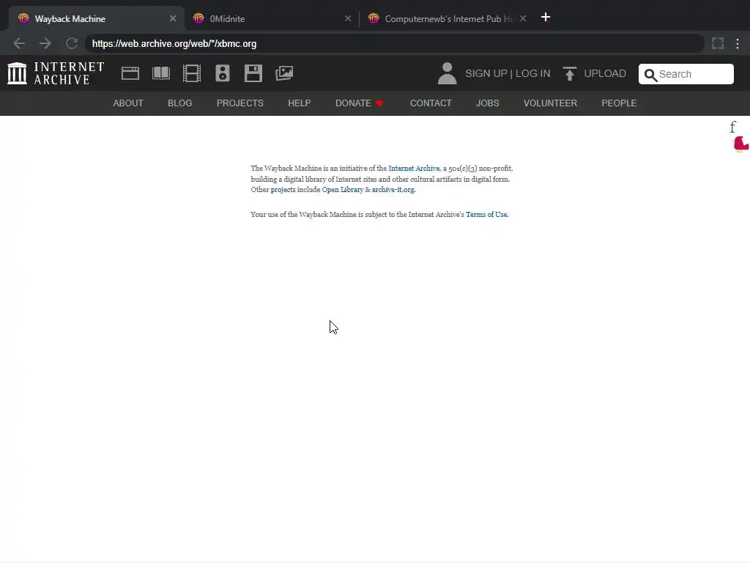Open the PROJECTS menu item
The image size is (750, 563).
point(240,103)
